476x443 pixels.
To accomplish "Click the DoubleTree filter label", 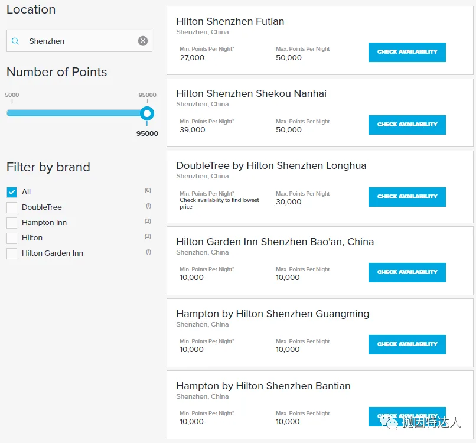I will pos(42,207).
